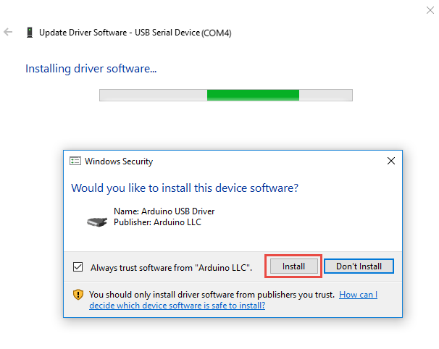Click the "Always trust software" checkbox label text
Viewport: 439px width, 349px height.
(171, 267)
